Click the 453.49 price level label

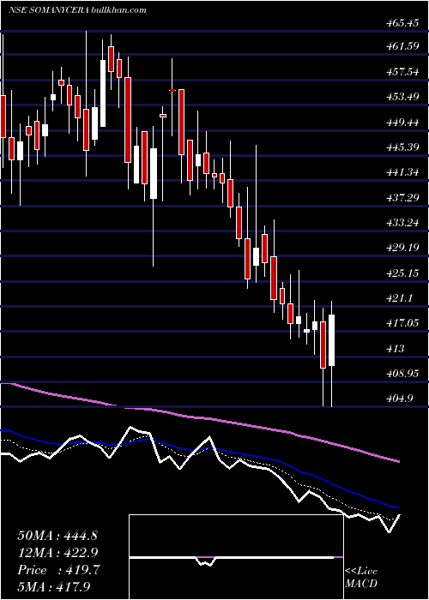tap(402, 97)
